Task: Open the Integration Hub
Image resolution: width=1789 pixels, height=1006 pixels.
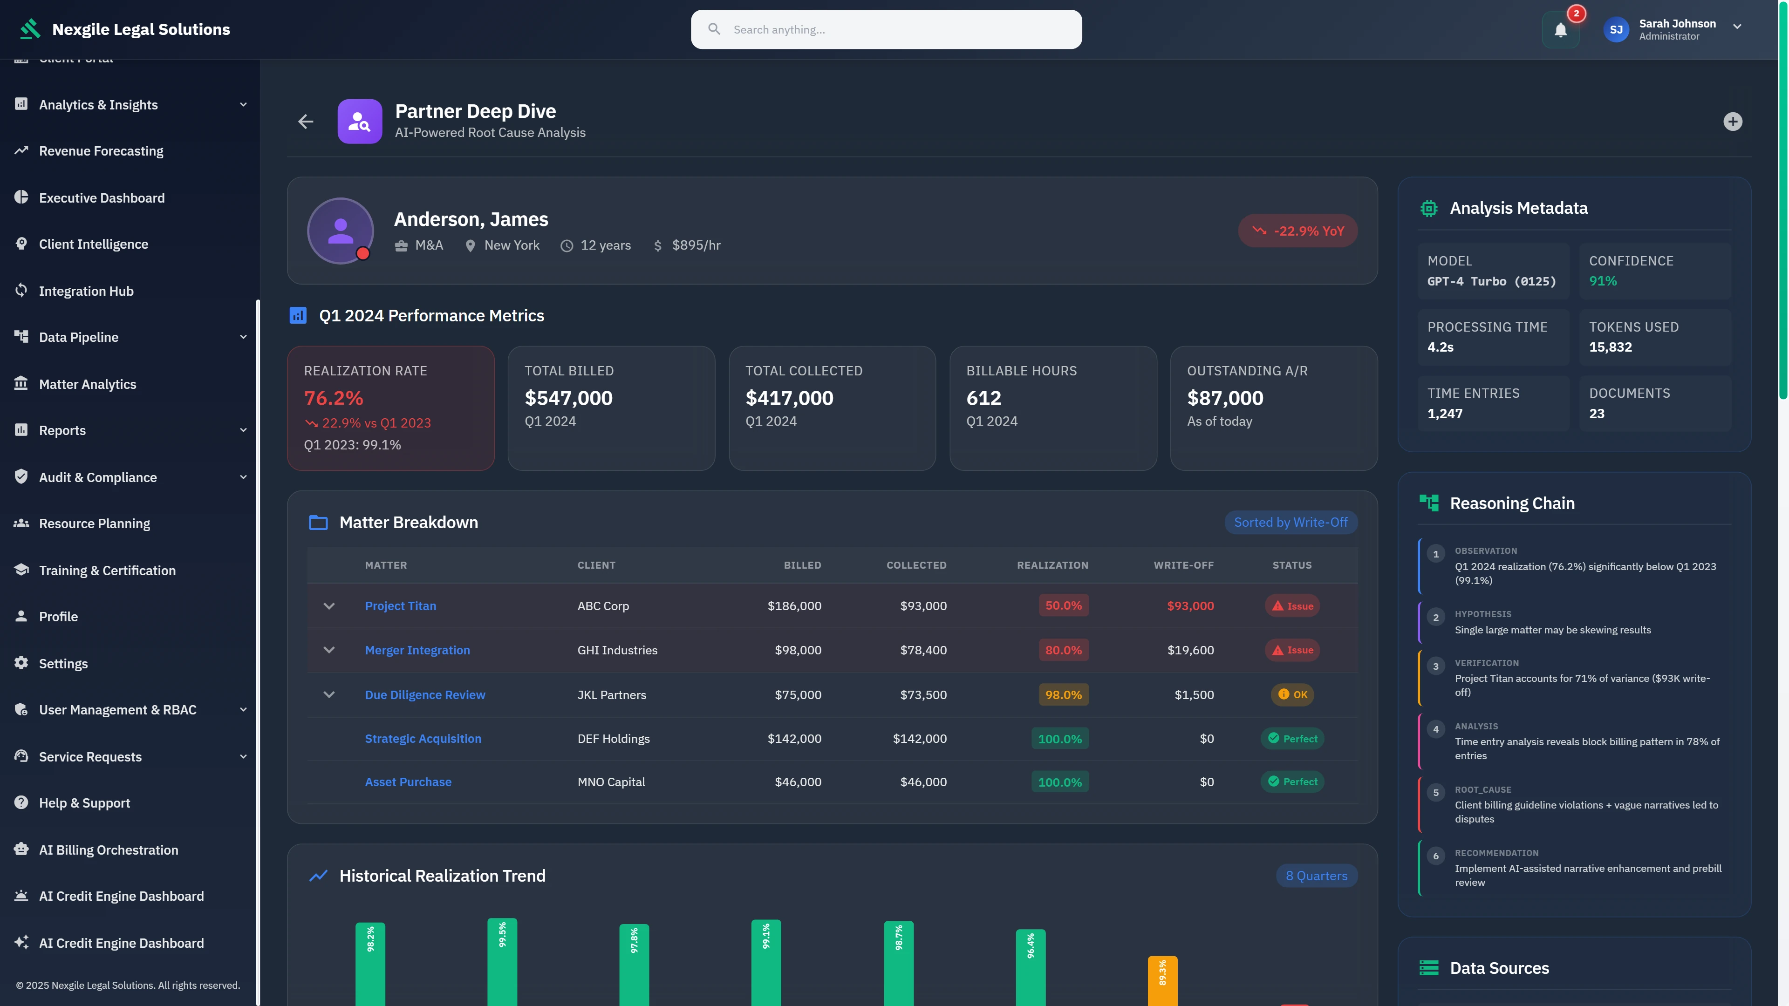Action: click(x=86, y=290)
